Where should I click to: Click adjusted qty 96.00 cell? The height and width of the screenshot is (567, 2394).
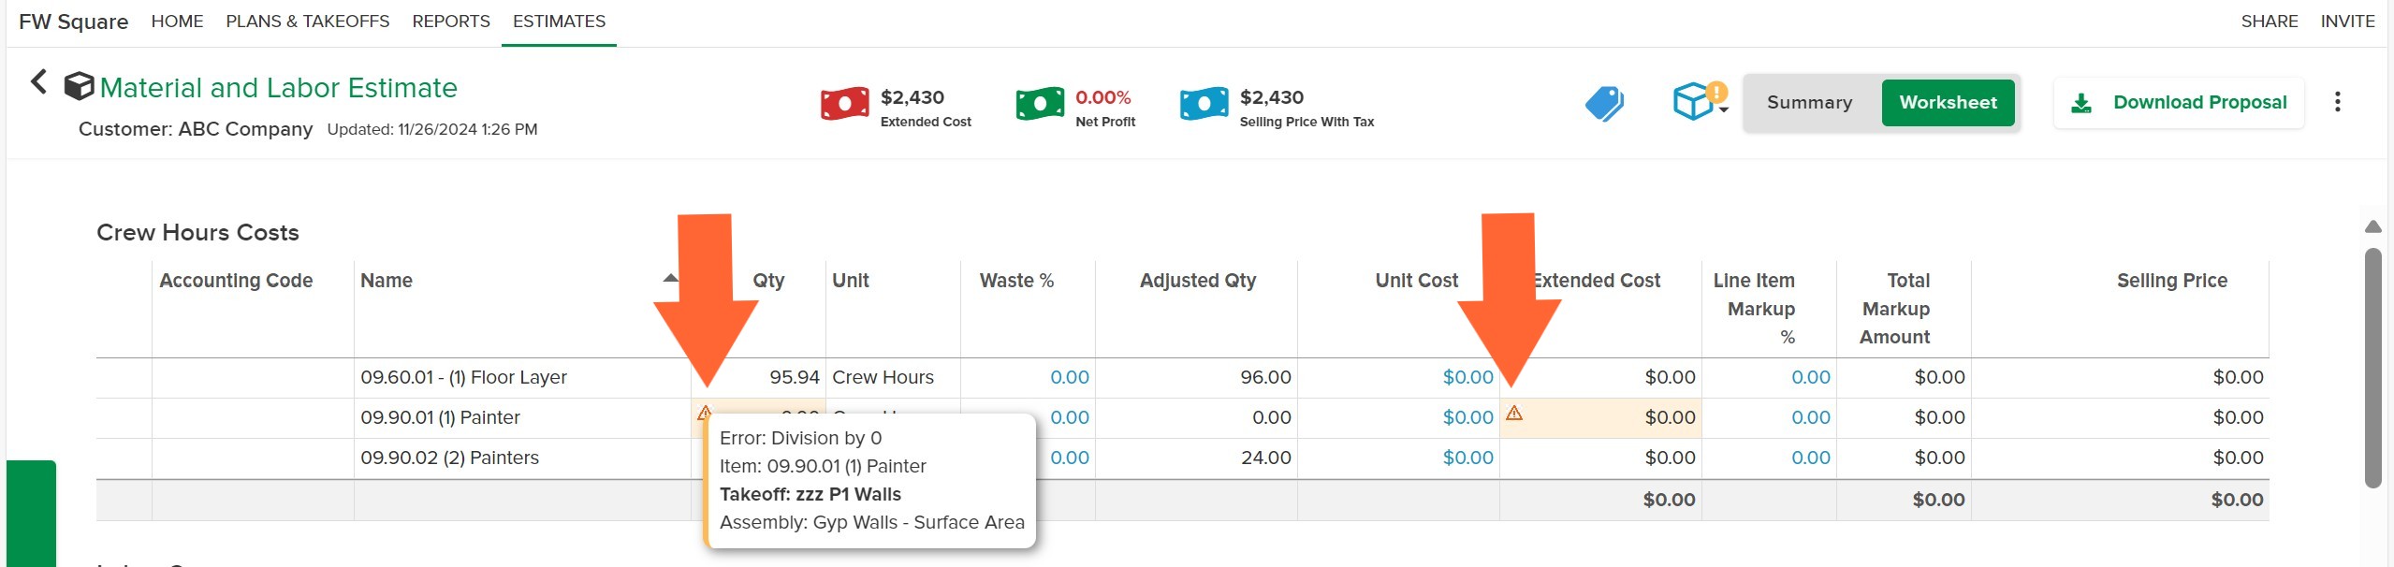tap(1265, 377)
